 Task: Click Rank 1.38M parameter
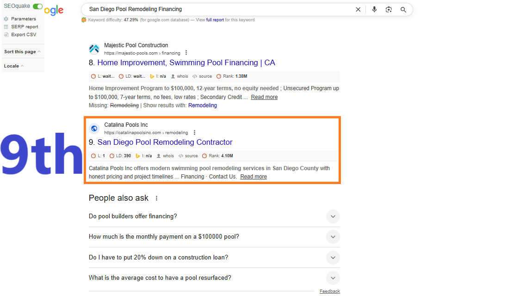coord(231,76)
